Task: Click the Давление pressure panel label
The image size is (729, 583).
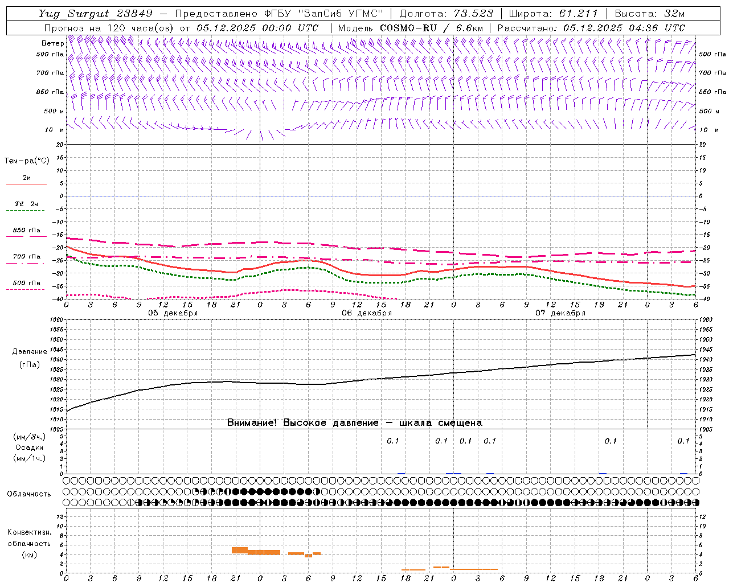Action: point(30,352)
